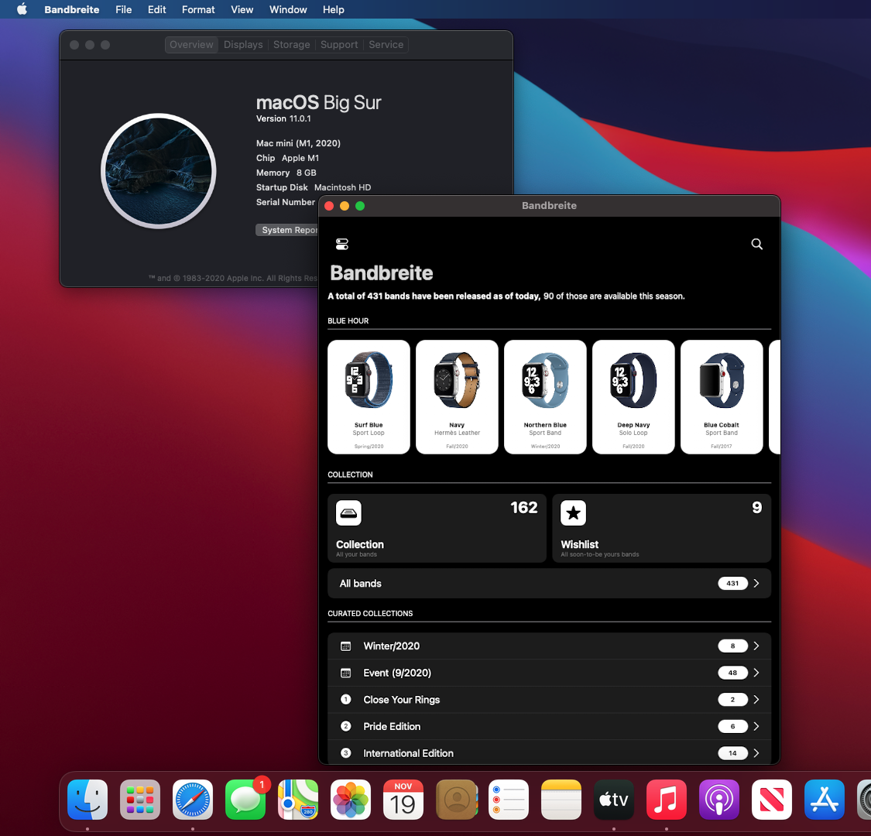
Task: Switch to Support tab in About This Mac
Action: pyautogui.click(x=339, y=44)
